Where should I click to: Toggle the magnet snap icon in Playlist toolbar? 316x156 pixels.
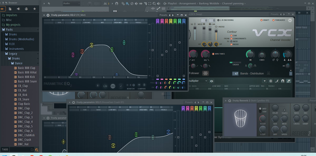[x=117, y=3]
